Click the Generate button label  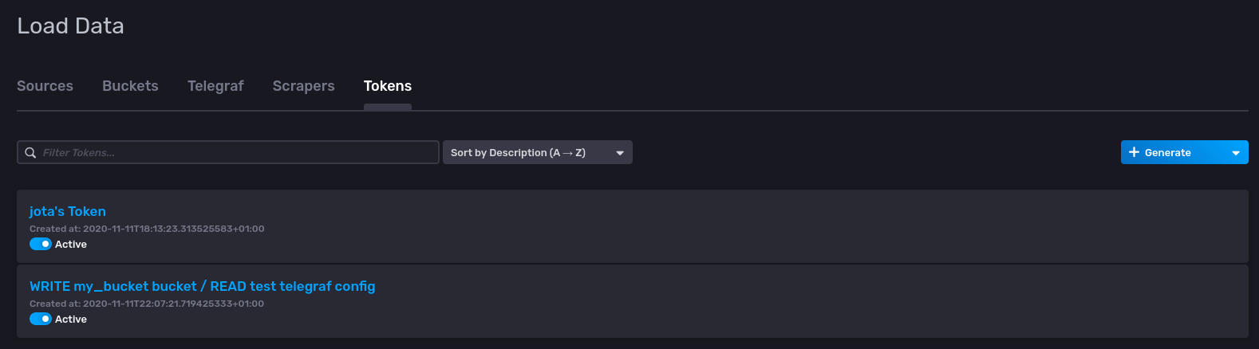(x=1167, y=152)
